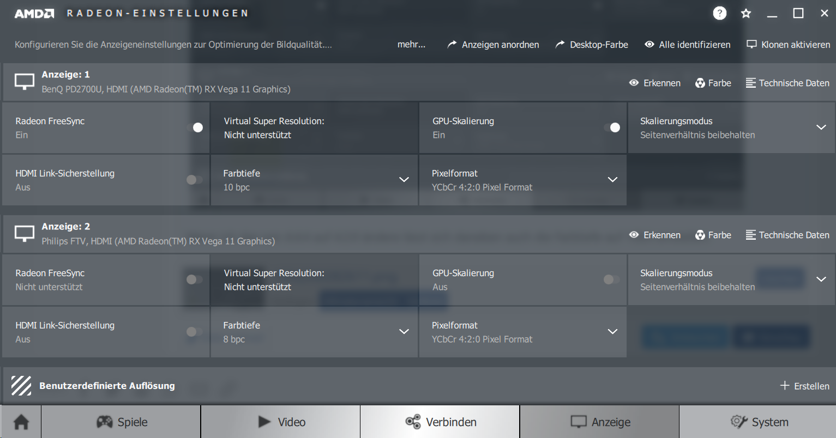
Task: Open Farbtiefe 8 bpc dropdown
Action: 404,332
